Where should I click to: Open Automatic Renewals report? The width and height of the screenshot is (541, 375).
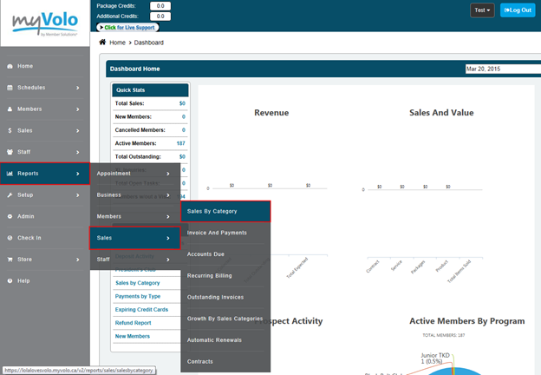225,340
